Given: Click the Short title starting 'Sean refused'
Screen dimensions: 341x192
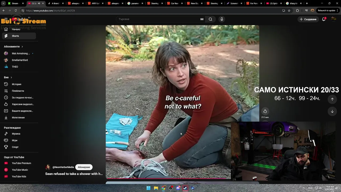Looking at the screenshot, I should [74, 174].
